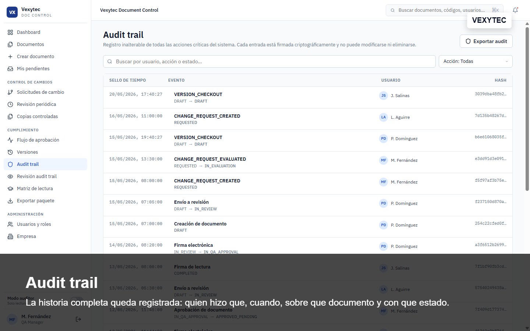Click the EVENTO column header
The width and height of the screenshot is (530, 331).
click(176, 80)
